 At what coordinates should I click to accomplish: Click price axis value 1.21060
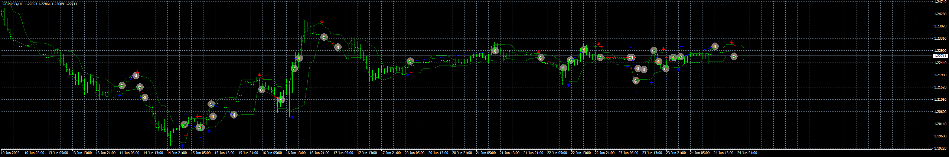[x=939, y=100]
